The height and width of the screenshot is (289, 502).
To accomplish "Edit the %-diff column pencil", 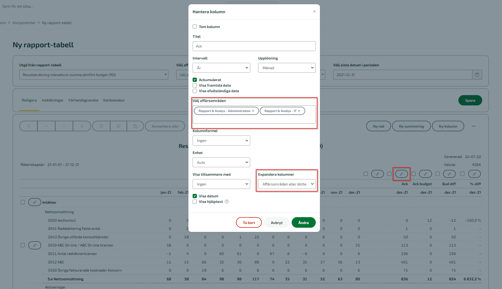I will point(475,174).
